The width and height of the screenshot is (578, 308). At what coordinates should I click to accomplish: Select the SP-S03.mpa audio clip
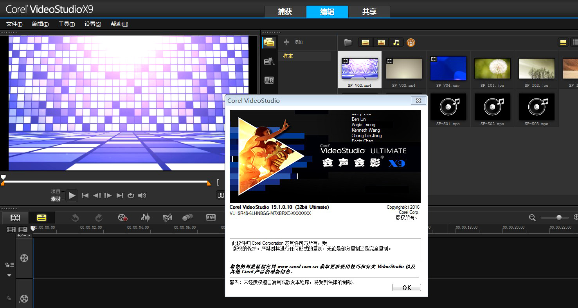537,106
